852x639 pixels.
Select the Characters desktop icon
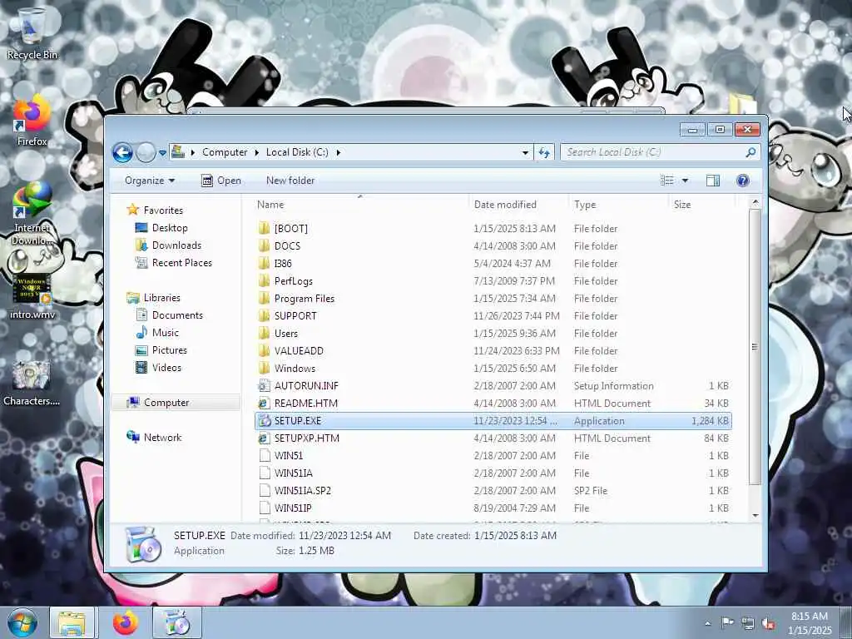(32, 383)
